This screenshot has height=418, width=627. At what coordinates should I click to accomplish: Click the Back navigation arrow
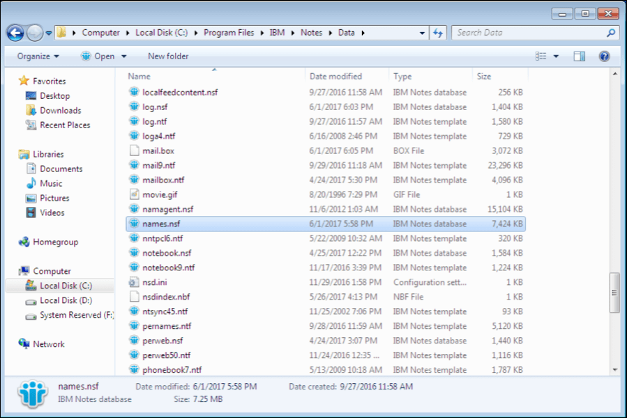(14, 32)
